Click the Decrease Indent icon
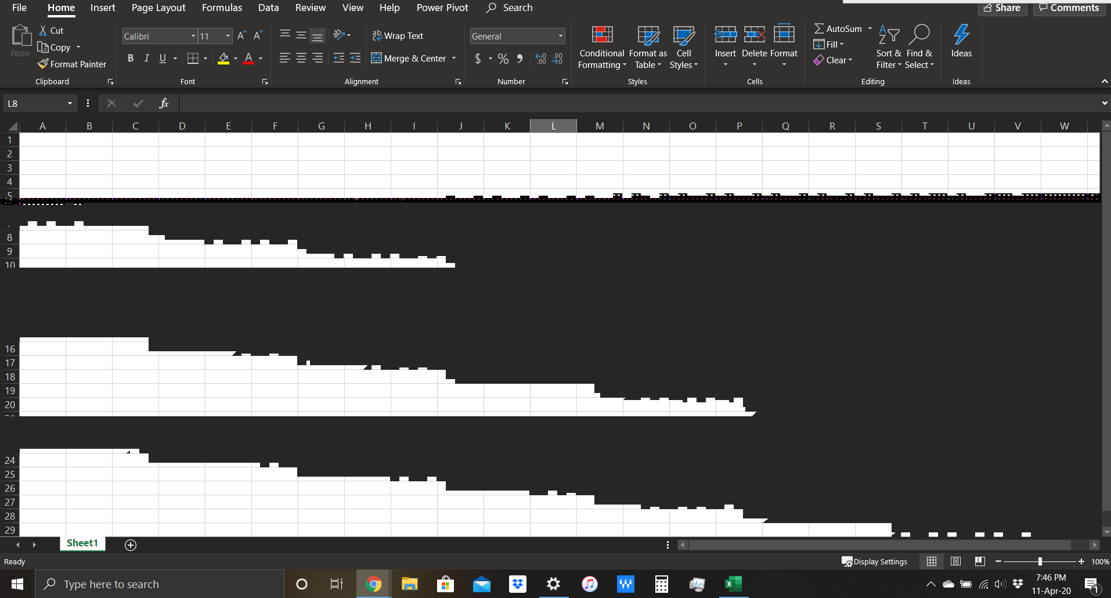Viewport: 1111px width, 598px height. point(339,58)
